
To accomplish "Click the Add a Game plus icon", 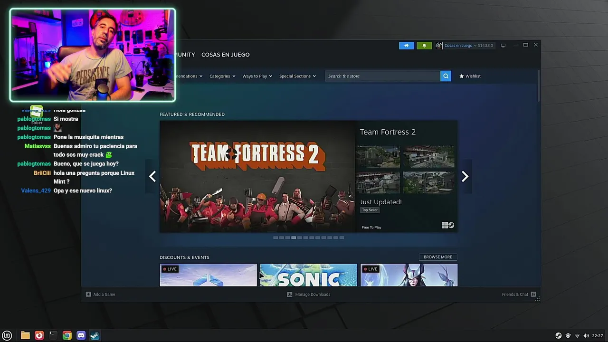I will (88, 294).
